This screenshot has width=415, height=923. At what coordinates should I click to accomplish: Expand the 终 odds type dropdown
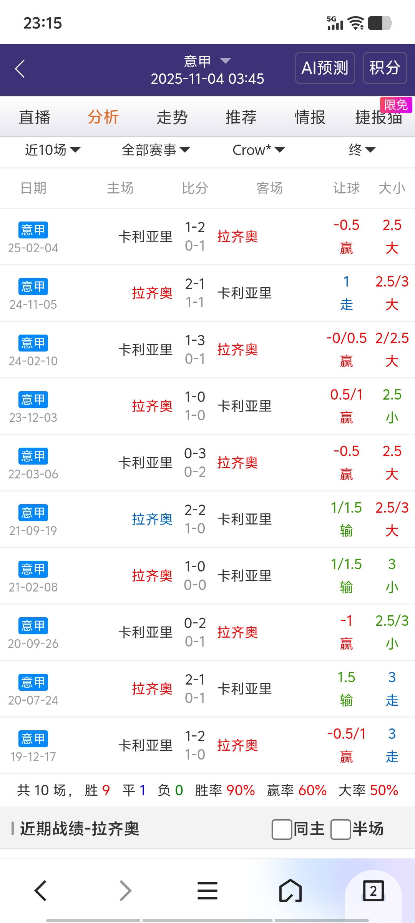pos(362,150)
